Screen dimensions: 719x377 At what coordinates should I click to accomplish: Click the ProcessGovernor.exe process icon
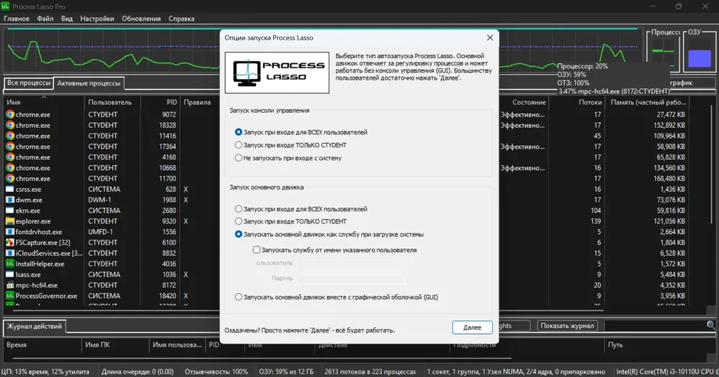click(10, 296)
